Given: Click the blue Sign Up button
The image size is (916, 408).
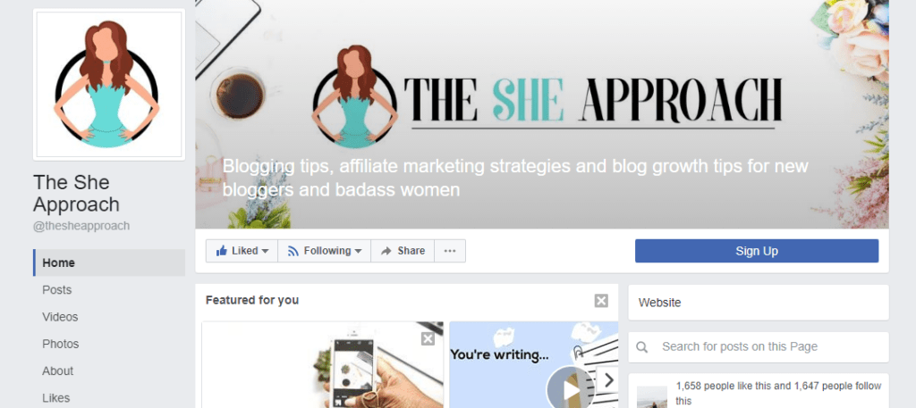Looking at the screenshot, I should point(757,251).
